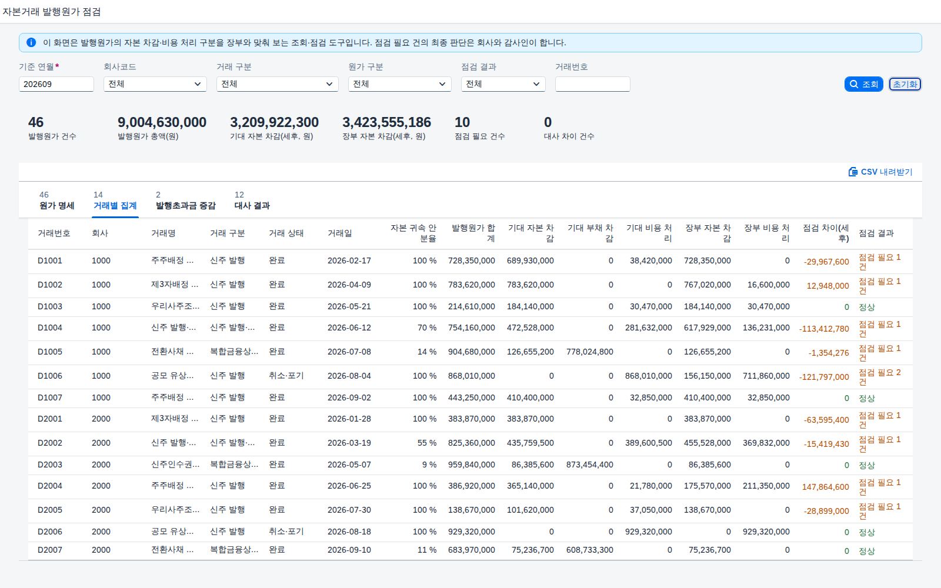
Task: Click the 복합금융상품 type in row D2007
Action: point(234,550)
